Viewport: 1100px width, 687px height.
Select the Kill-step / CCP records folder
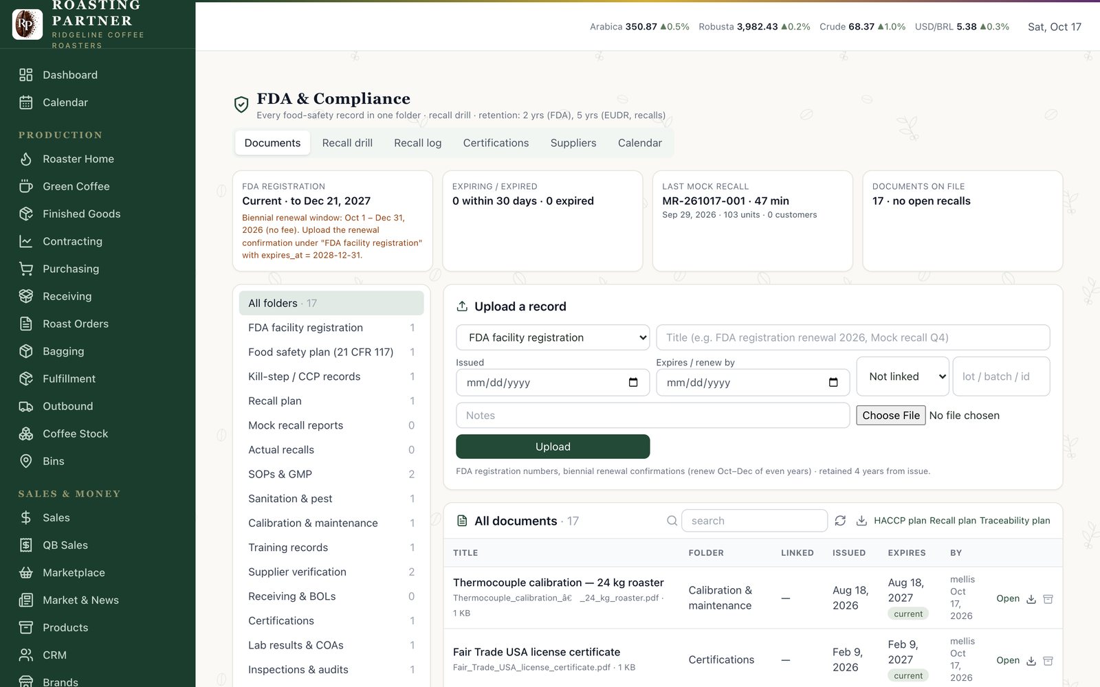pos(331,376)
